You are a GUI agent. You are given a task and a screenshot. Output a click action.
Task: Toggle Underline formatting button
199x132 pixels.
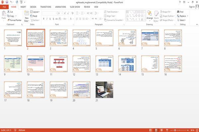point(50,19)
